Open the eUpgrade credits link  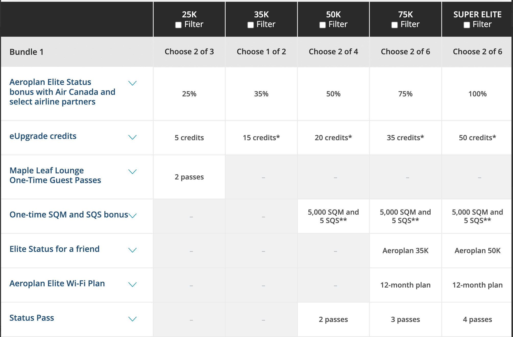pyautogui.click(x=43, y=136)
